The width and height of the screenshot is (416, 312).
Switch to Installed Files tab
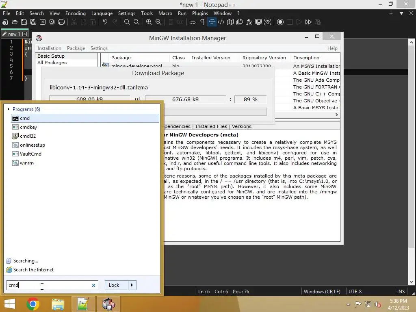pyautogui.click(x=211, y=127)
